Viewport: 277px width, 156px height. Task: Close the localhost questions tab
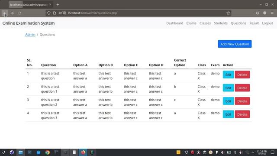pos(50,5)
